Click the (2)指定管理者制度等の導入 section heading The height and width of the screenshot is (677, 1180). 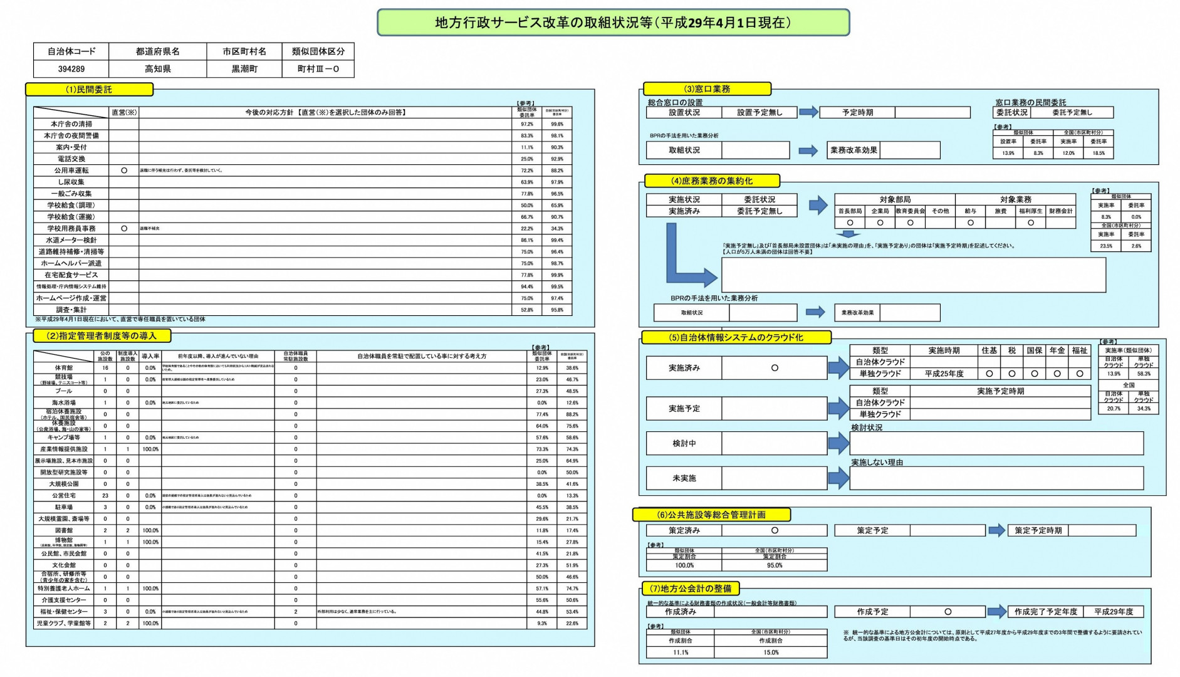point(102,336)
